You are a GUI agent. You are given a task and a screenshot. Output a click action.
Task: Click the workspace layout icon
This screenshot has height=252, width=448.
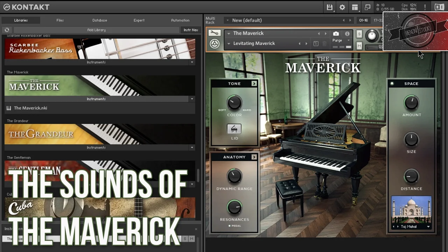click(355, 7)
